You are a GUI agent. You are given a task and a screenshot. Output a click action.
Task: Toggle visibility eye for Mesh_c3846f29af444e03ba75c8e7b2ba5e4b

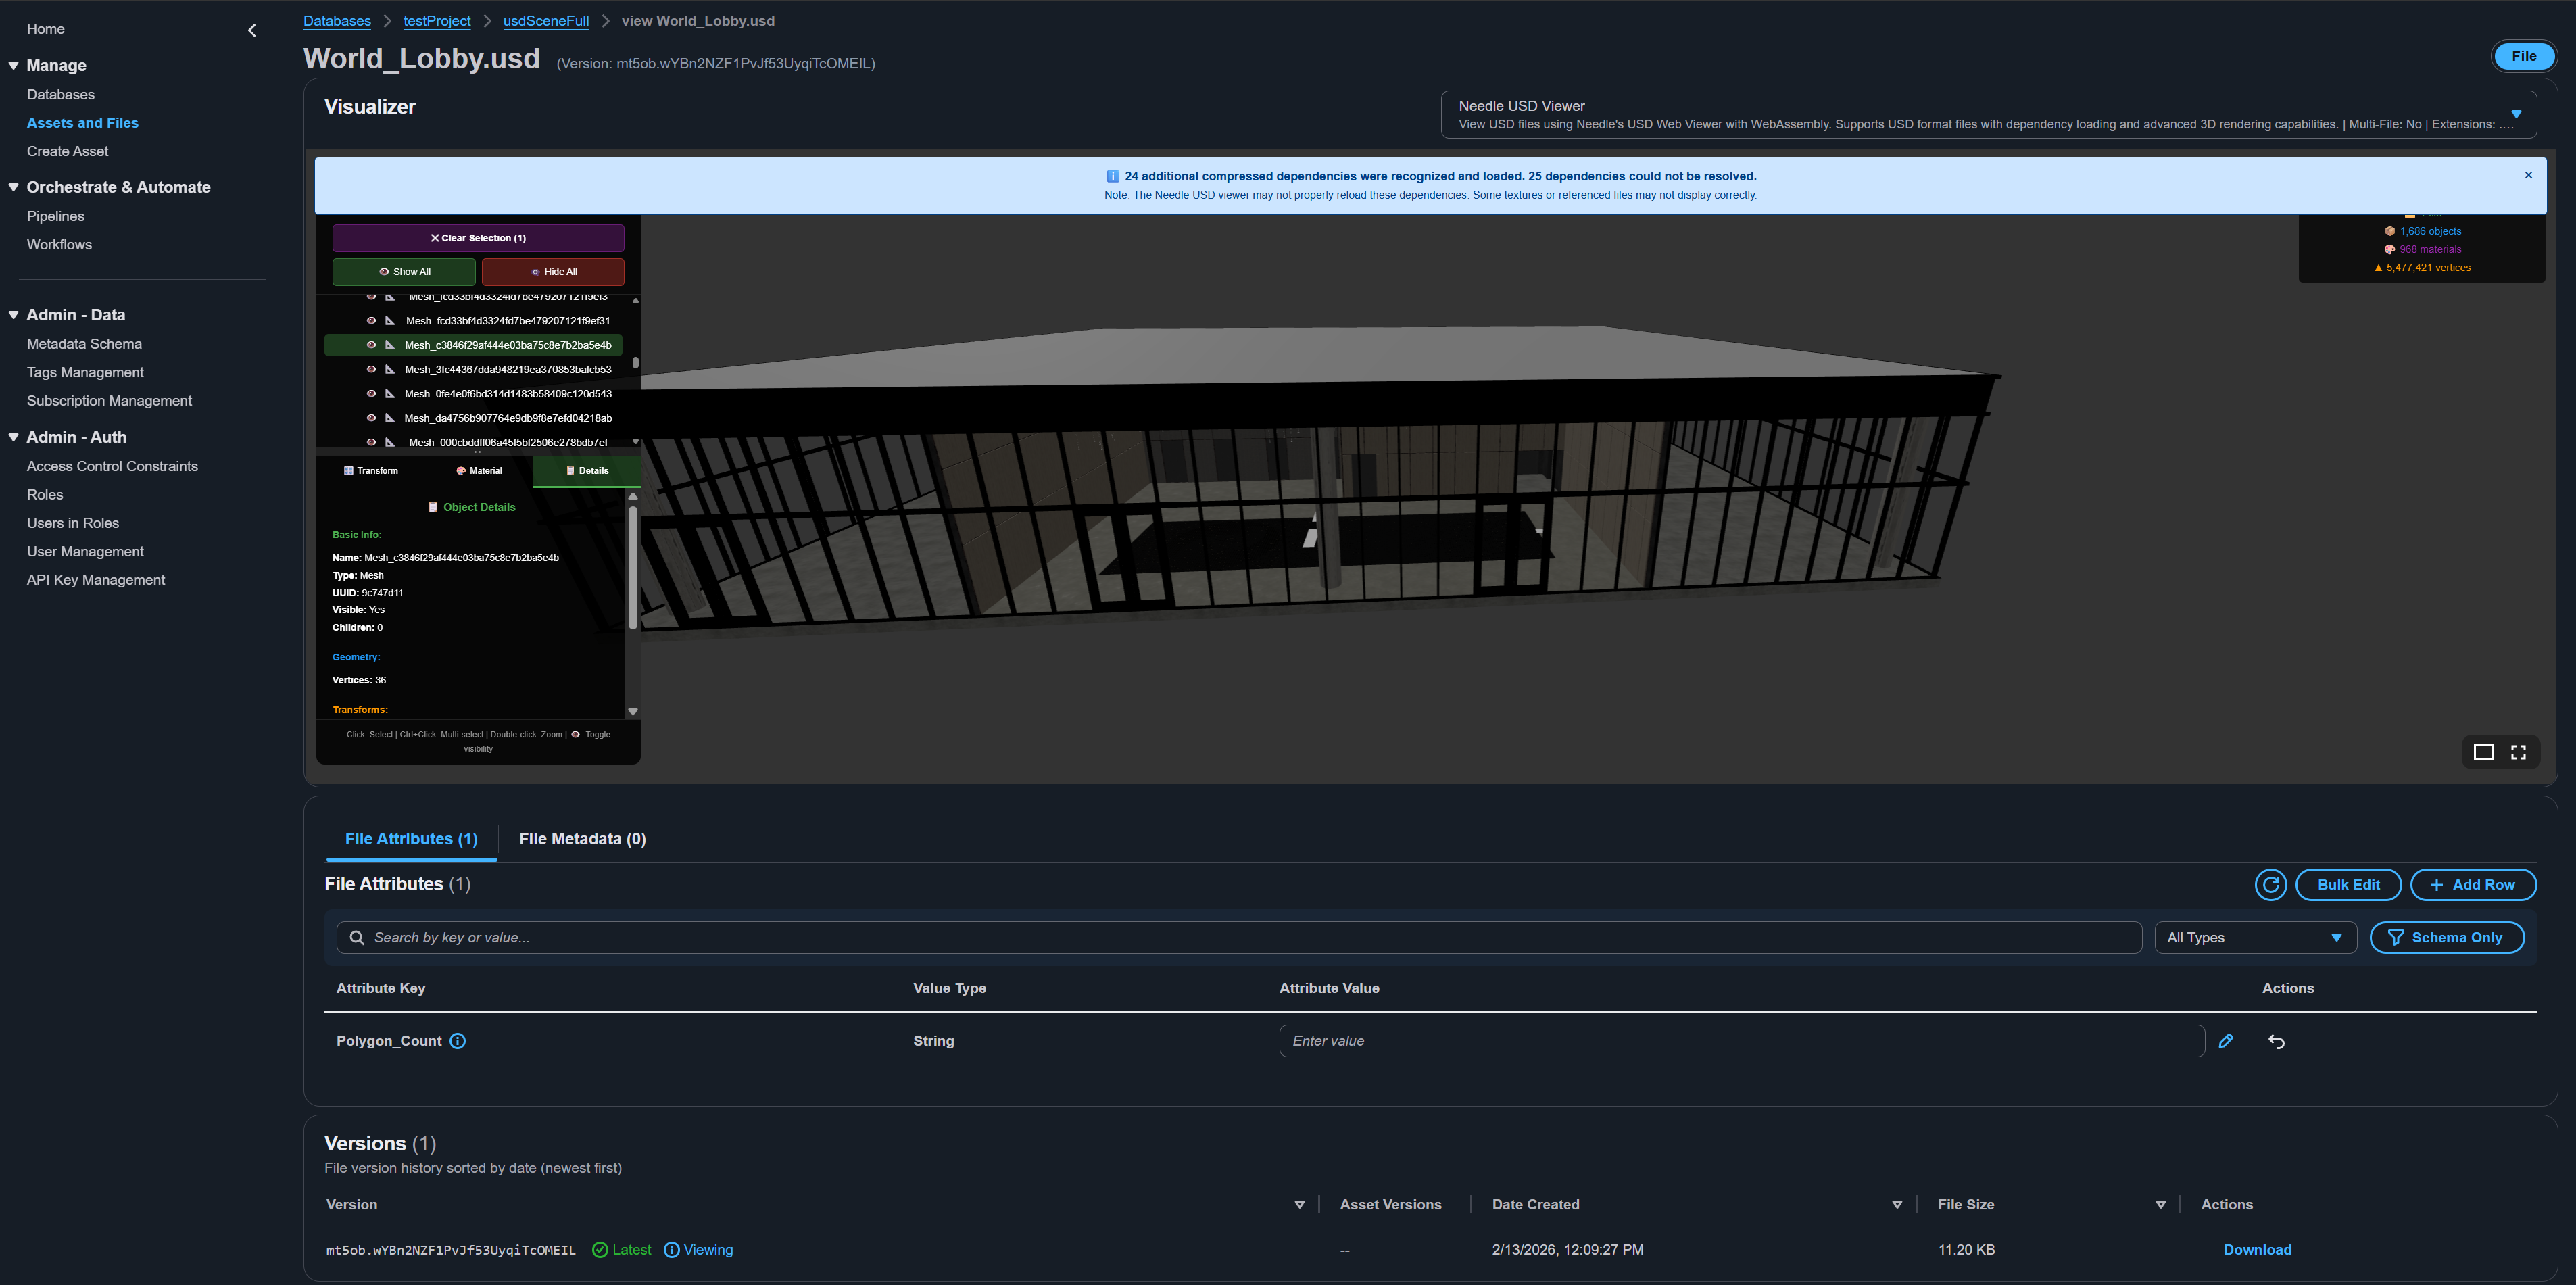(371, 345)
